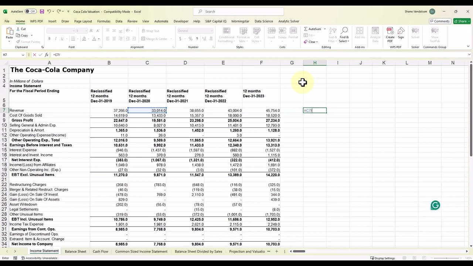Open the Analytic Solver tab
Viewport: 473px width, 266px height.
289,21
